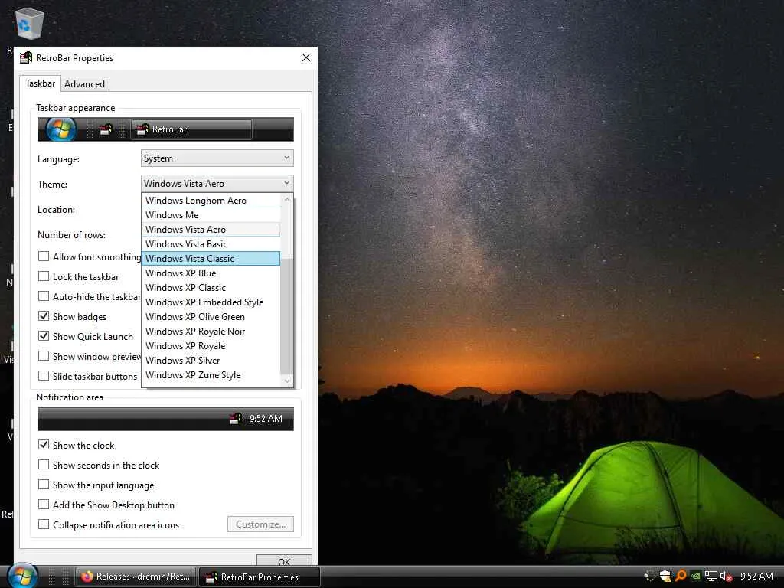This screenshot has height=588, width=784.
Task: Click the loading spinner tray icon
Action: point(649,577)
